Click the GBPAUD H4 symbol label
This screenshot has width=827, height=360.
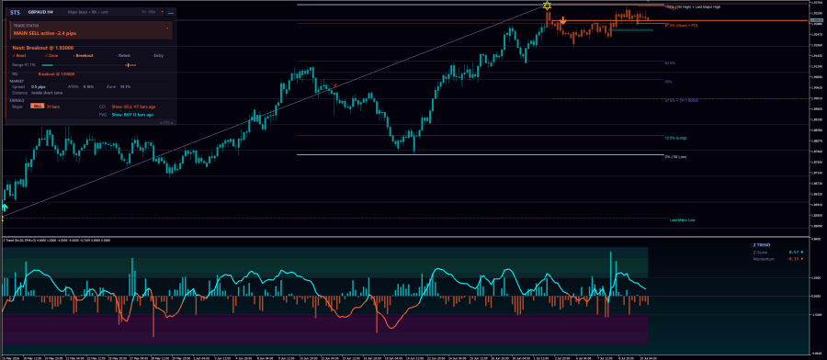[40, 12]
